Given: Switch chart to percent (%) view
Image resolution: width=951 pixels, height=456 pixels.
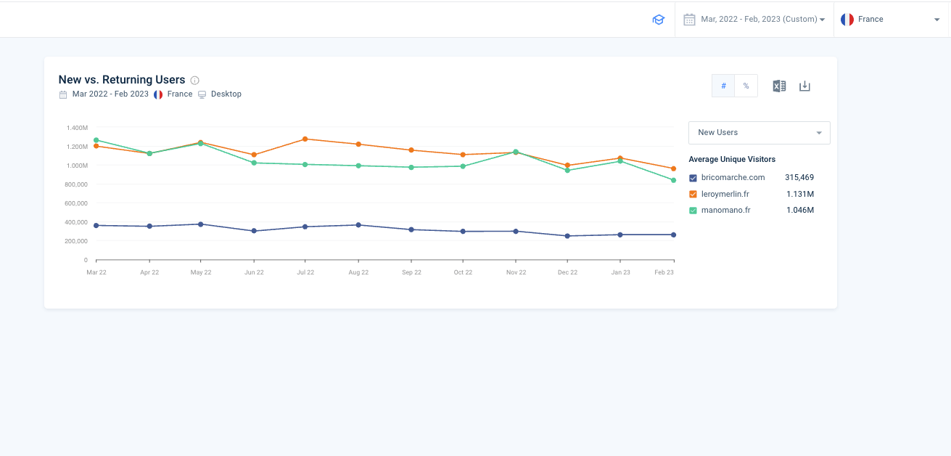Looking at the screenshot, I should tap(746, 86).
